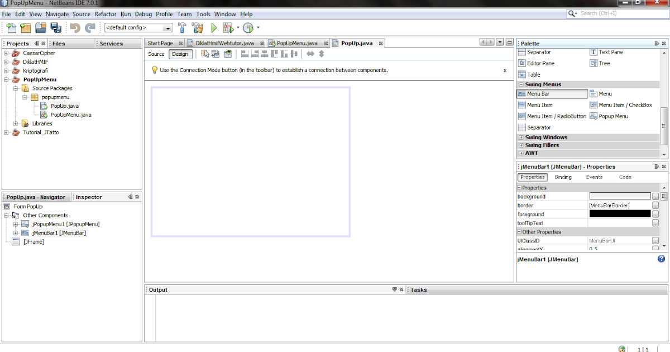
Task: Select the Run Project green arrow icon
Action: 214,26
